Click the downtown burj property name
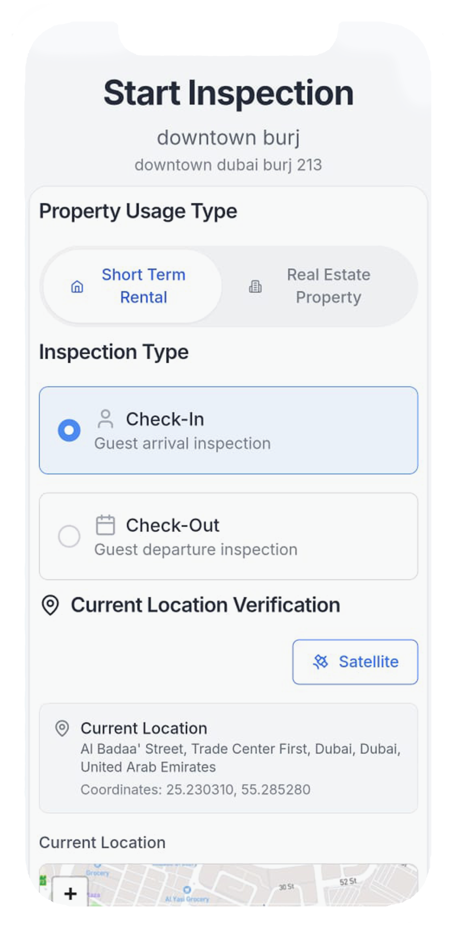The image size is (458, 928). coord(228,138)
